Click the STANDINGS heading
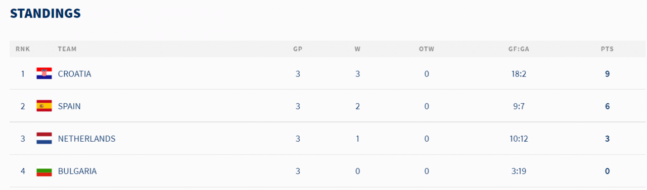Viewport: 647px width, 190px height. coord(45,14)
